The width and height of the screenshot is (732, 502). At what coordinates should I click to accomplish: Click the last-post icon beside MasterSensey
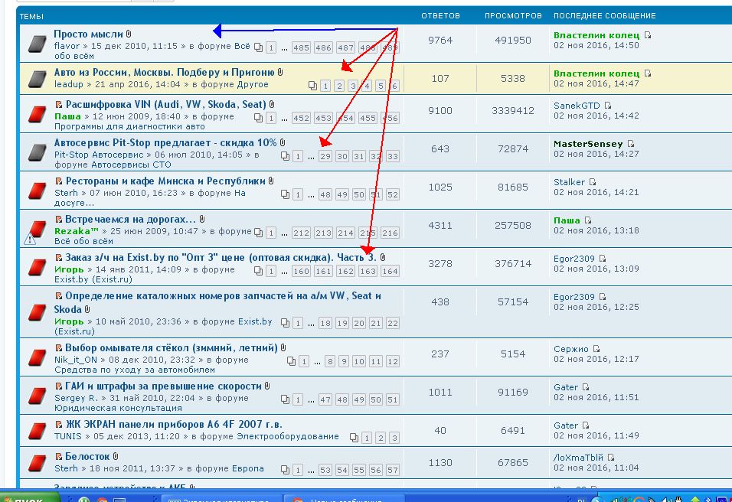[630, 144]
